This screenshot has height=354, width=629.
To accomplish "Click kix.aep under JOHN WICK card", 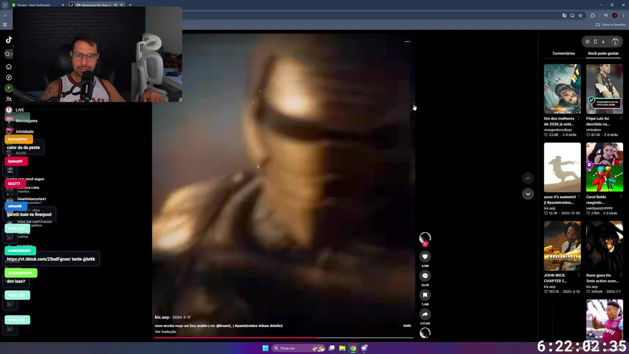I will pos(549,287).
